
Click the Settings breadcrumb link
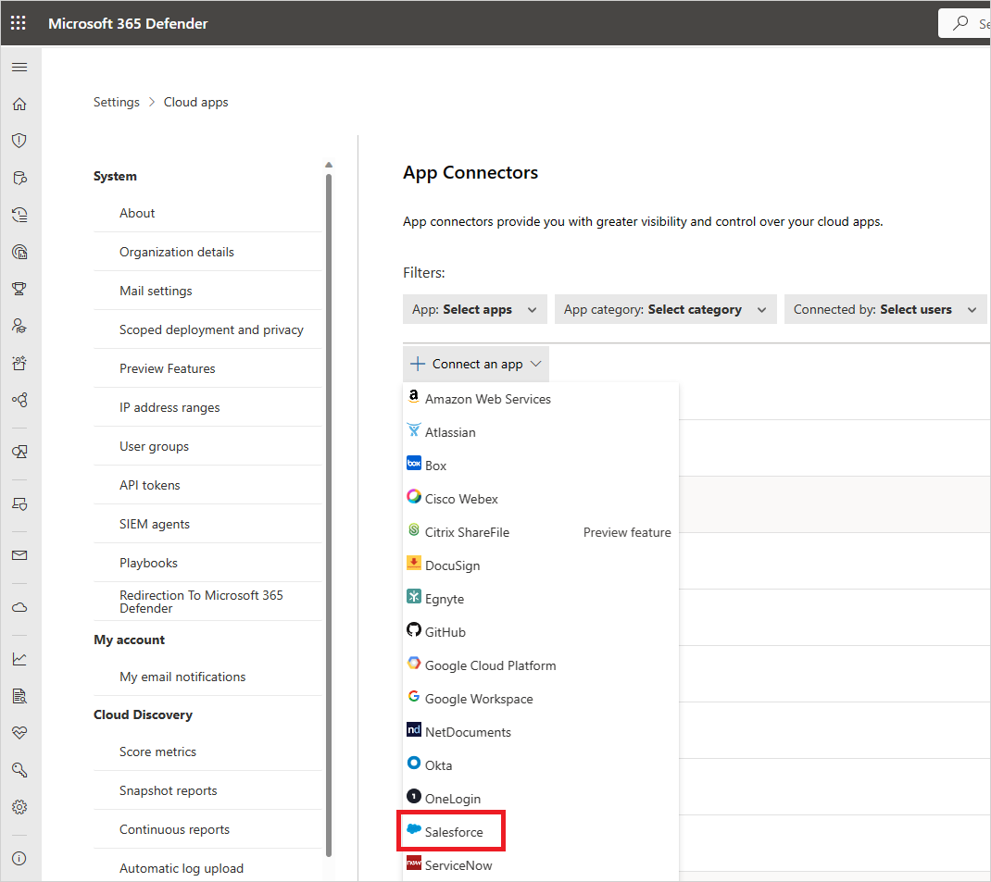(x=116, y=102)
